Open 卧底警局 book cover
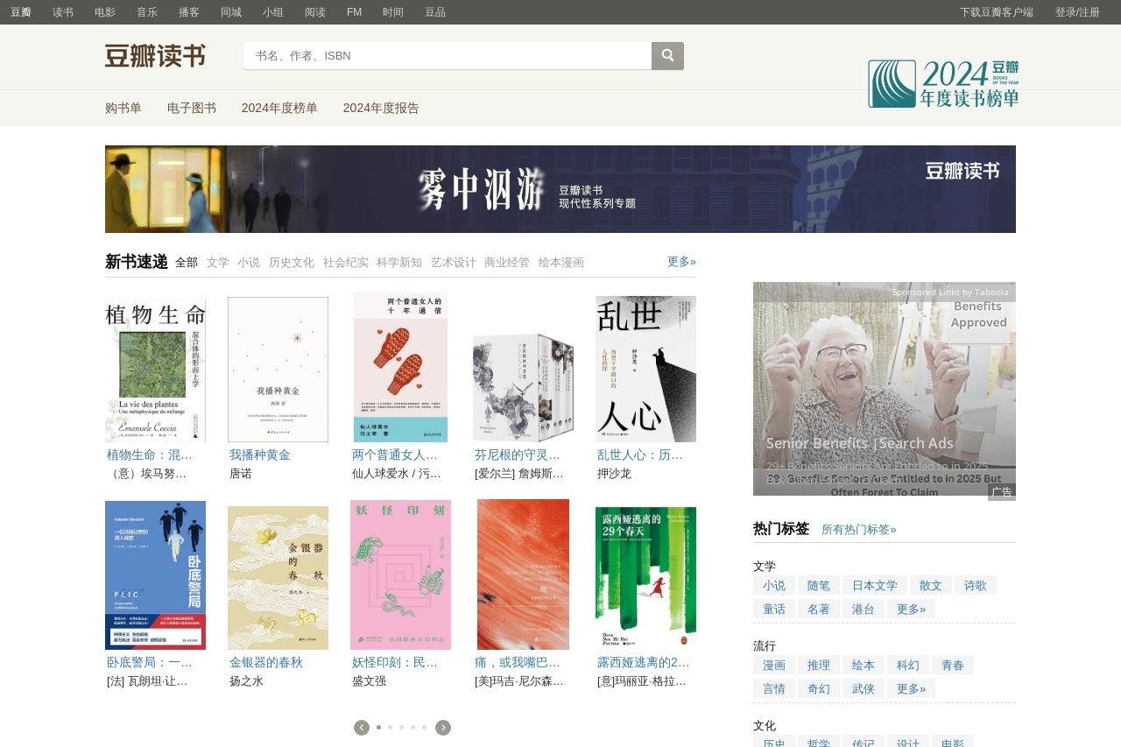Screen dimensions: 1121x747 pos(155,575)
